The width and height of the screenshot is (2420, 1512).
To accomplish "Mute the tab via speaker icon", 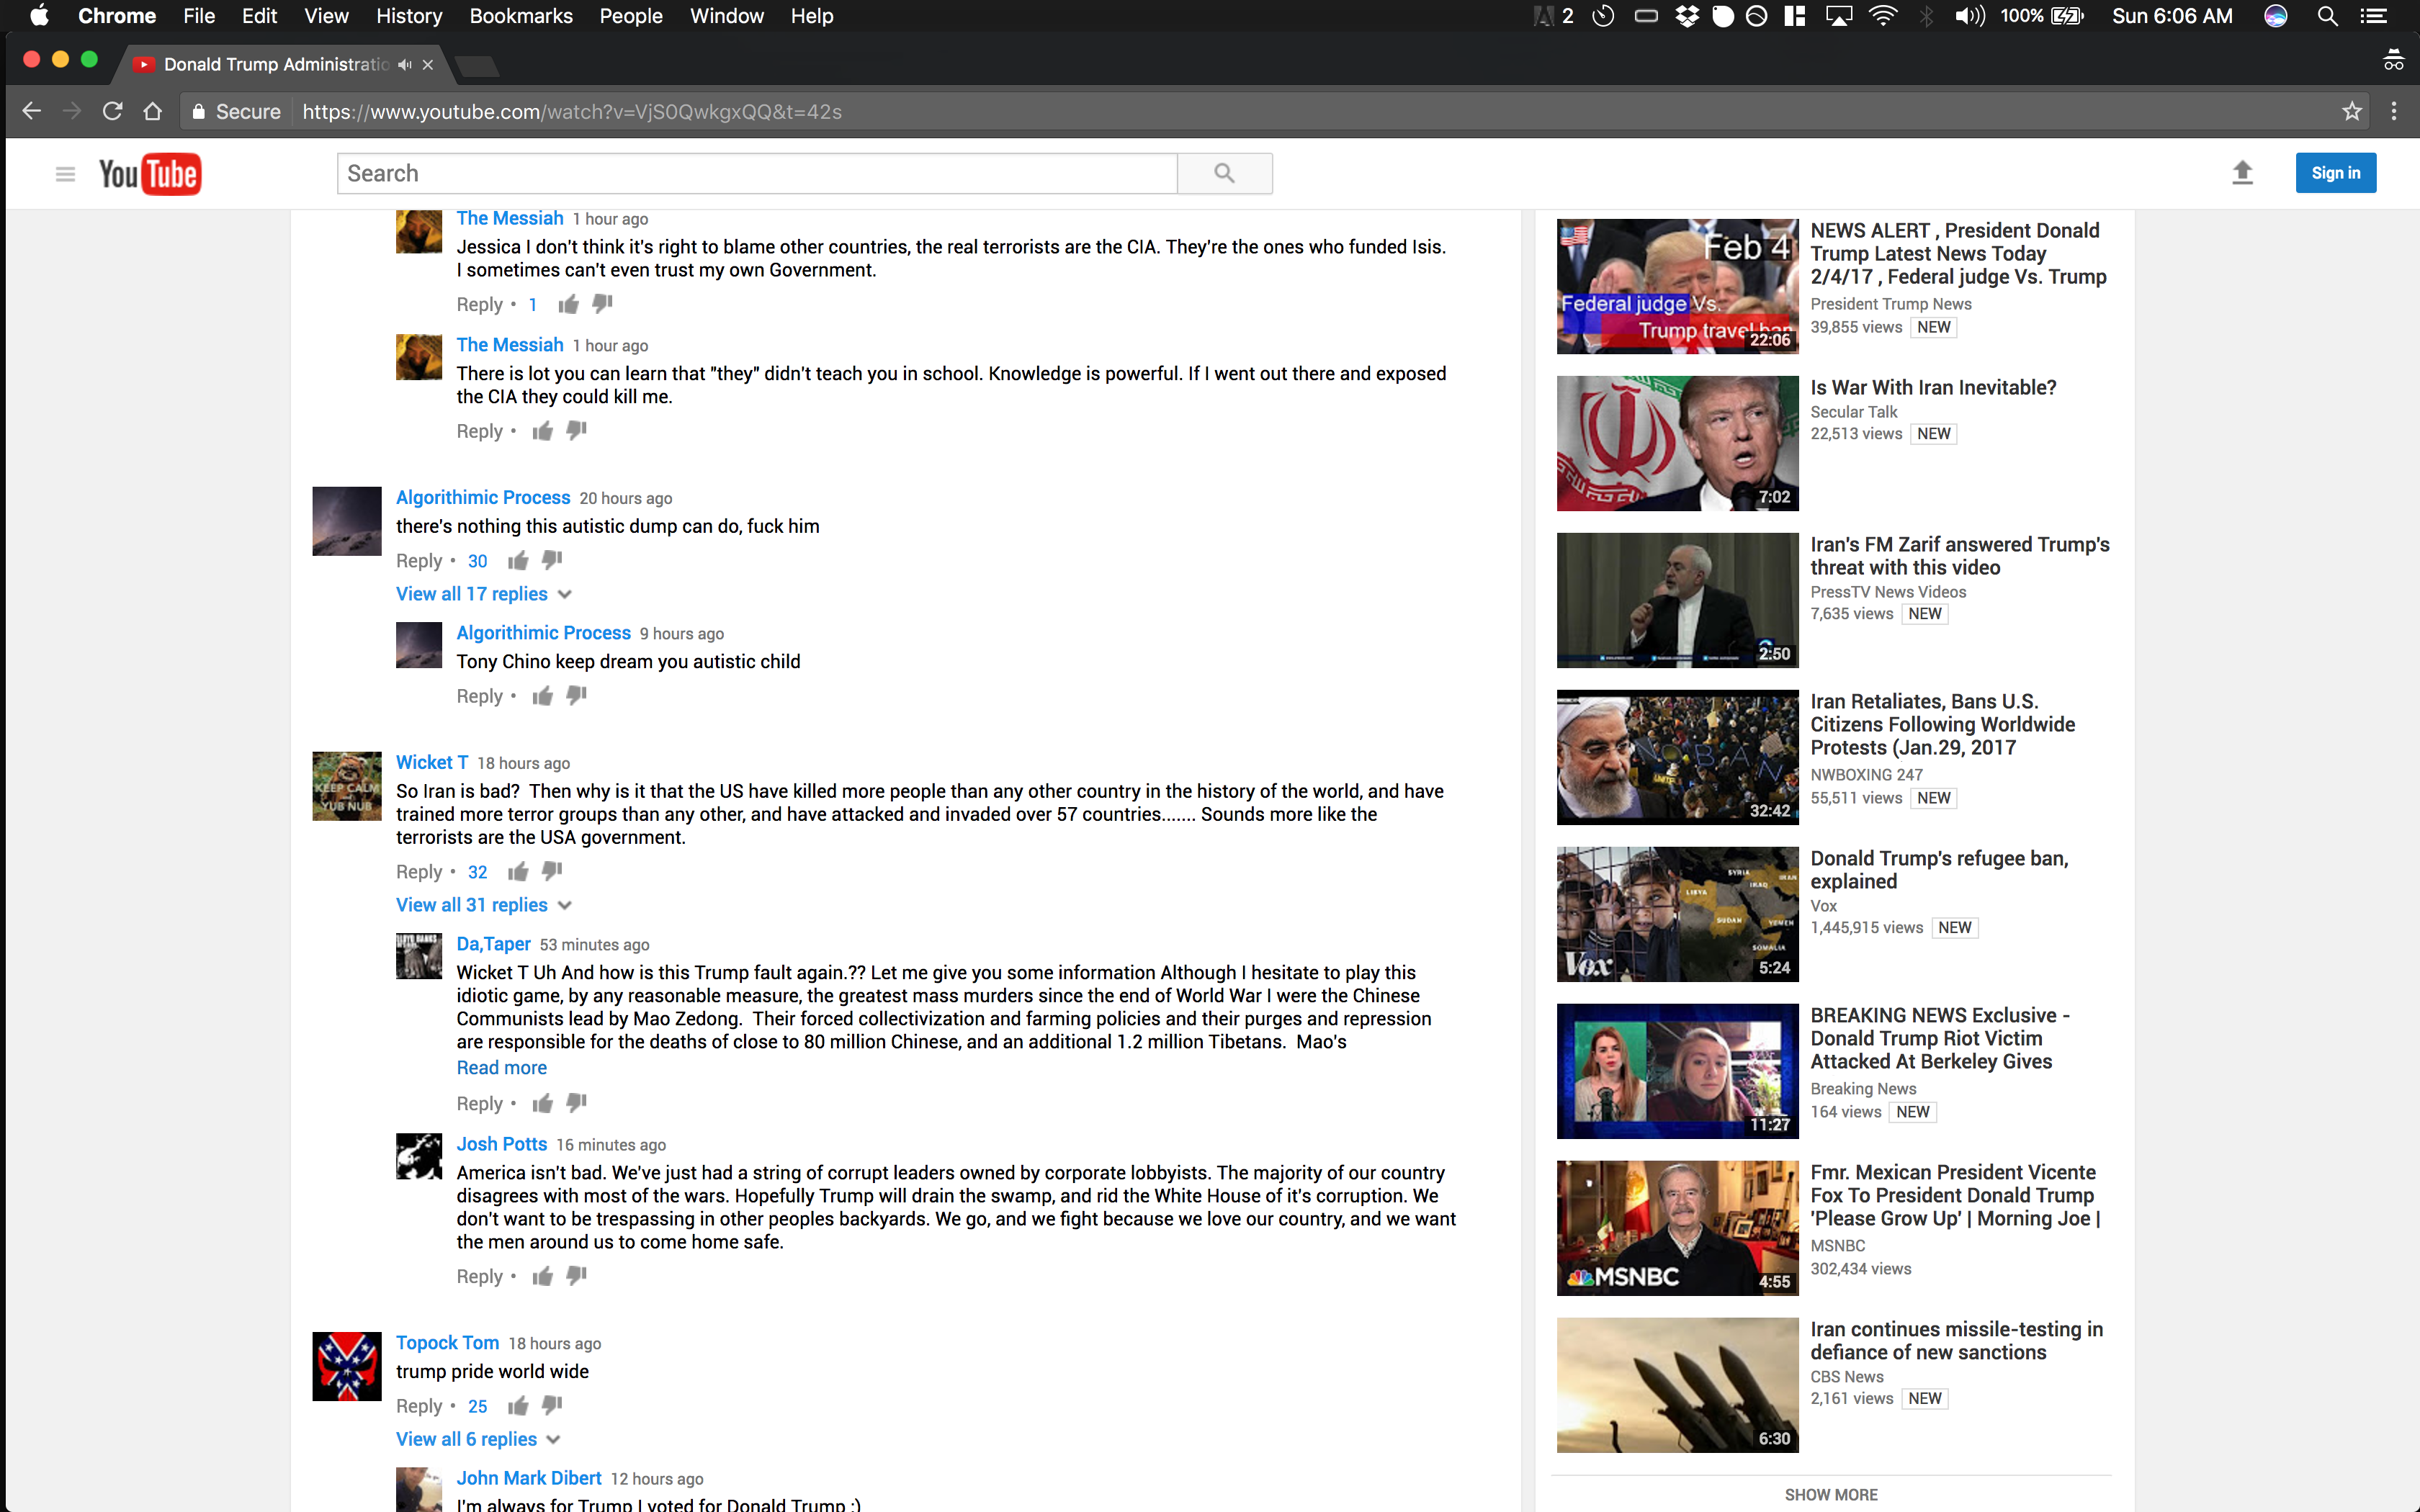I will (404, 64).
